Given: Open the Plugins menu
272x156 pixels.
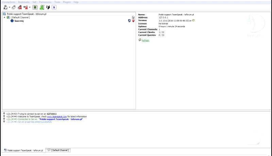Looking at the screenshot, I should pyautogui.click(x=67, y=2).
